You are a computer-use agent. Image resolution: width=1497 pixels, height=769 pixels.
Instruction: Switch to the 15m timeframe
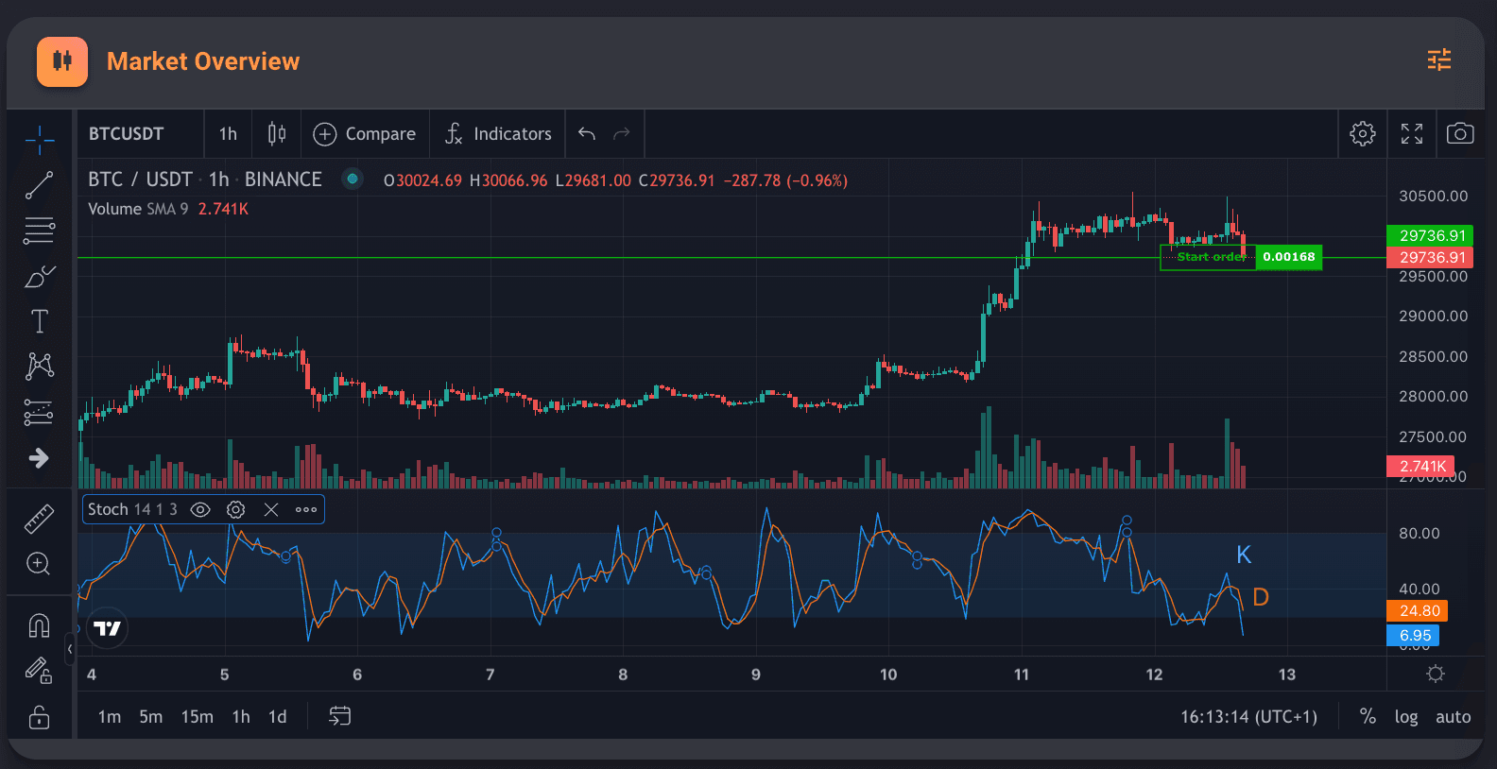197,717
